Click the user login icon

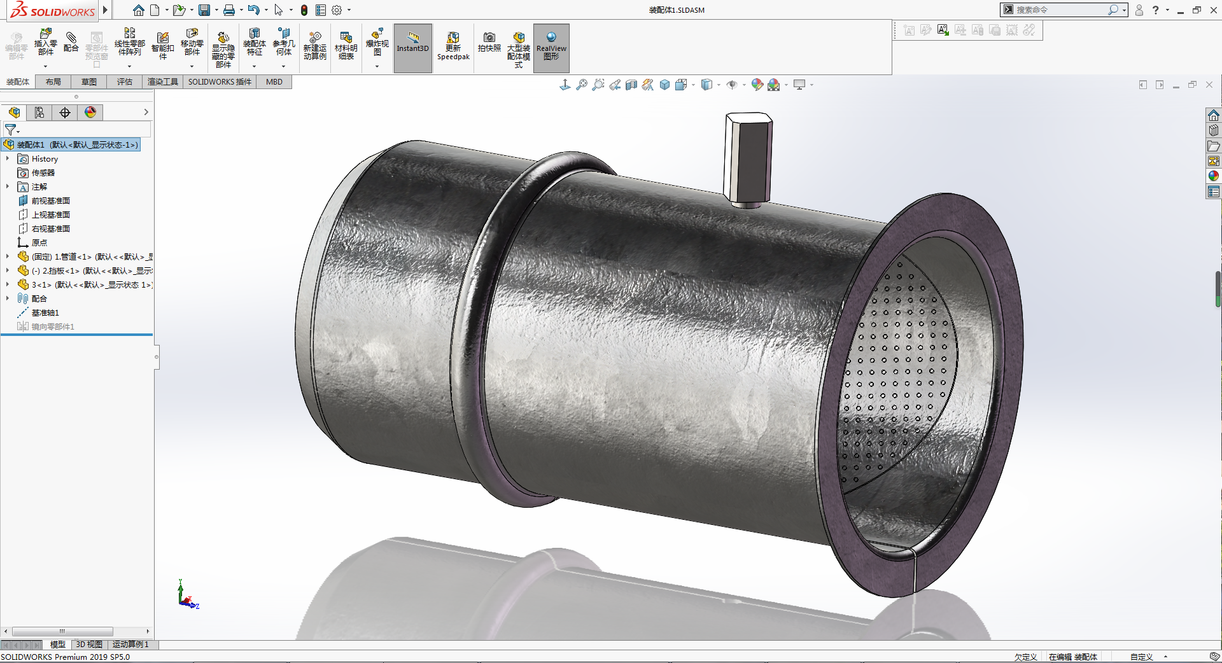click(1139, 10)
